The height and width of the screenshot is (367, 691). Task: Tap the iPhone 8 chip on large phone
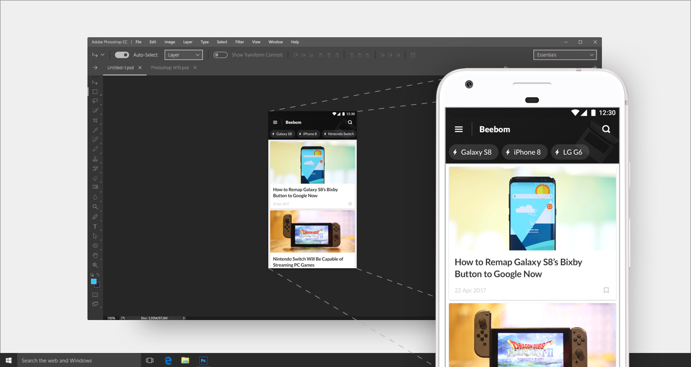[x=524, y=152]
